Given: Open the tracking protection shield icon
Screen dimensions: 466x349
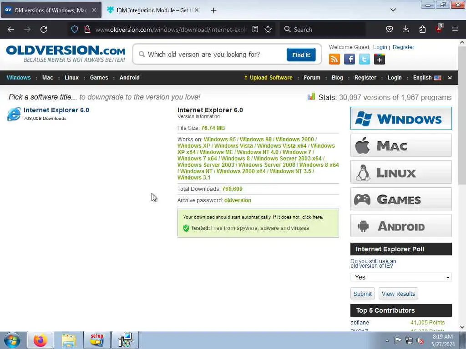Looking at the screenshot, I should [75, 29].
